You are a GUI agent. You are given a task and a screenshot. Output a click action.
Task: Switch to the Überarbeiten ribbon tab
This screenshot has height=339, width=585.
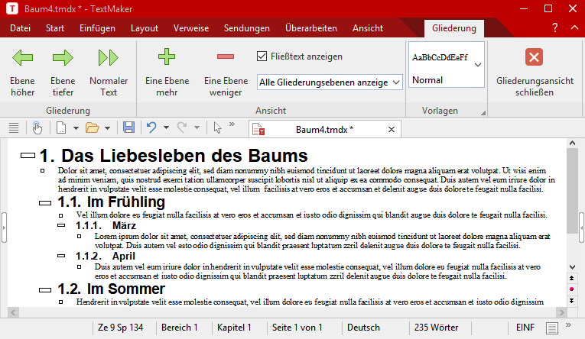click(x=310, y=28)
